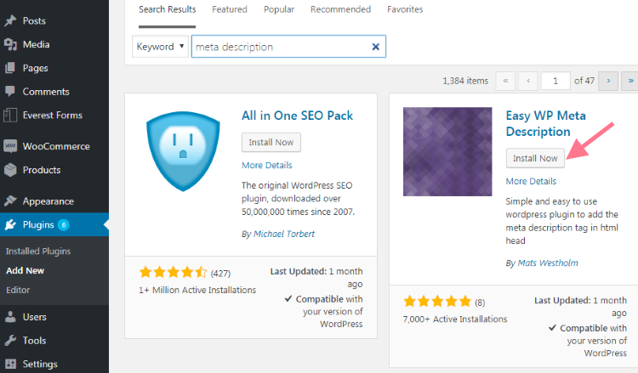Go to the last results page arrow
Image resolution: width=638 pixels, height=373 pixels.
[630, 81]
